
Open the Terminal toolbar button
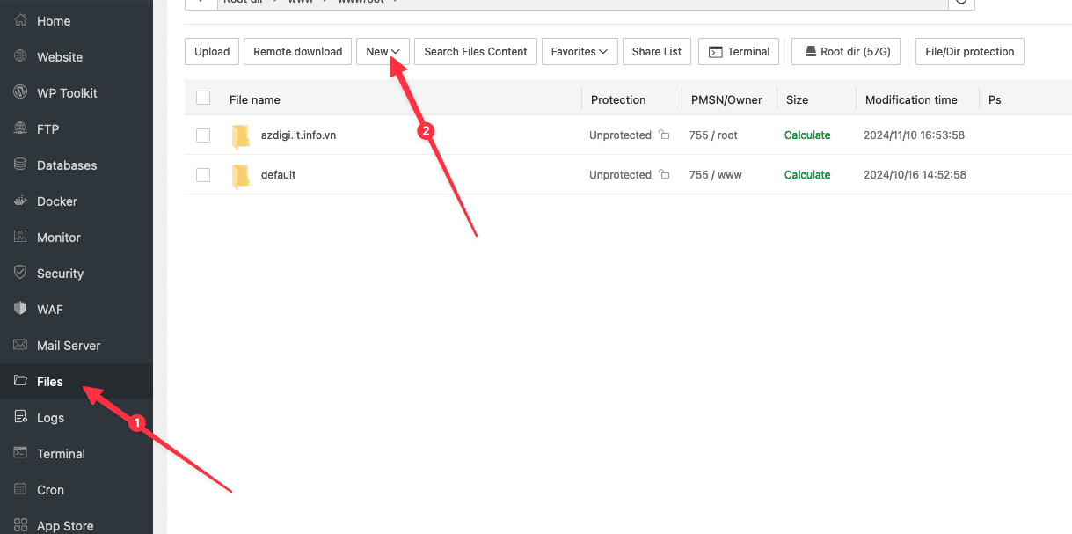click(739, 52)
